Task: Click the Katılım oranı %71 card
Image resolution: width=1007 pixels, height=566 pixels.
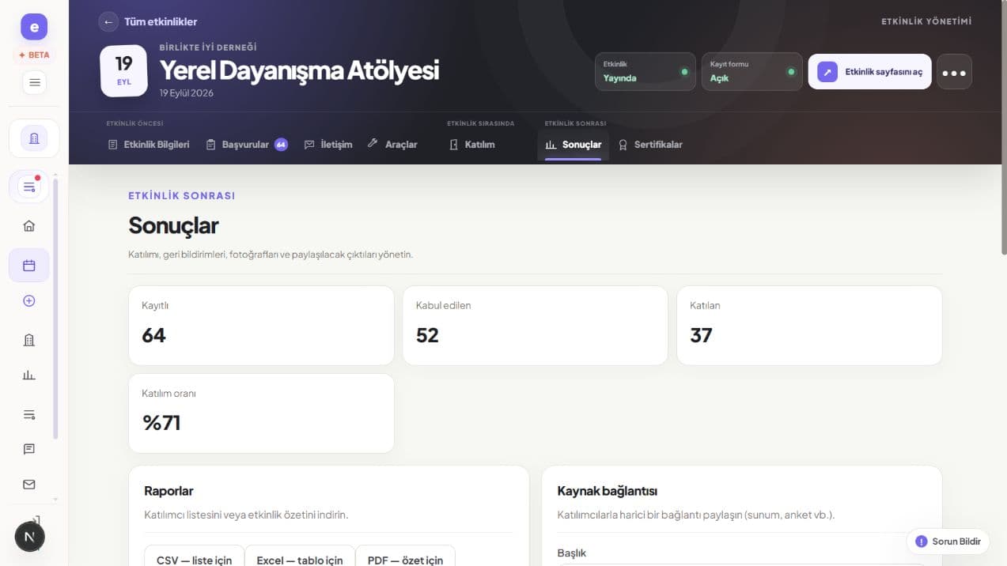Action: coord(261,413)
